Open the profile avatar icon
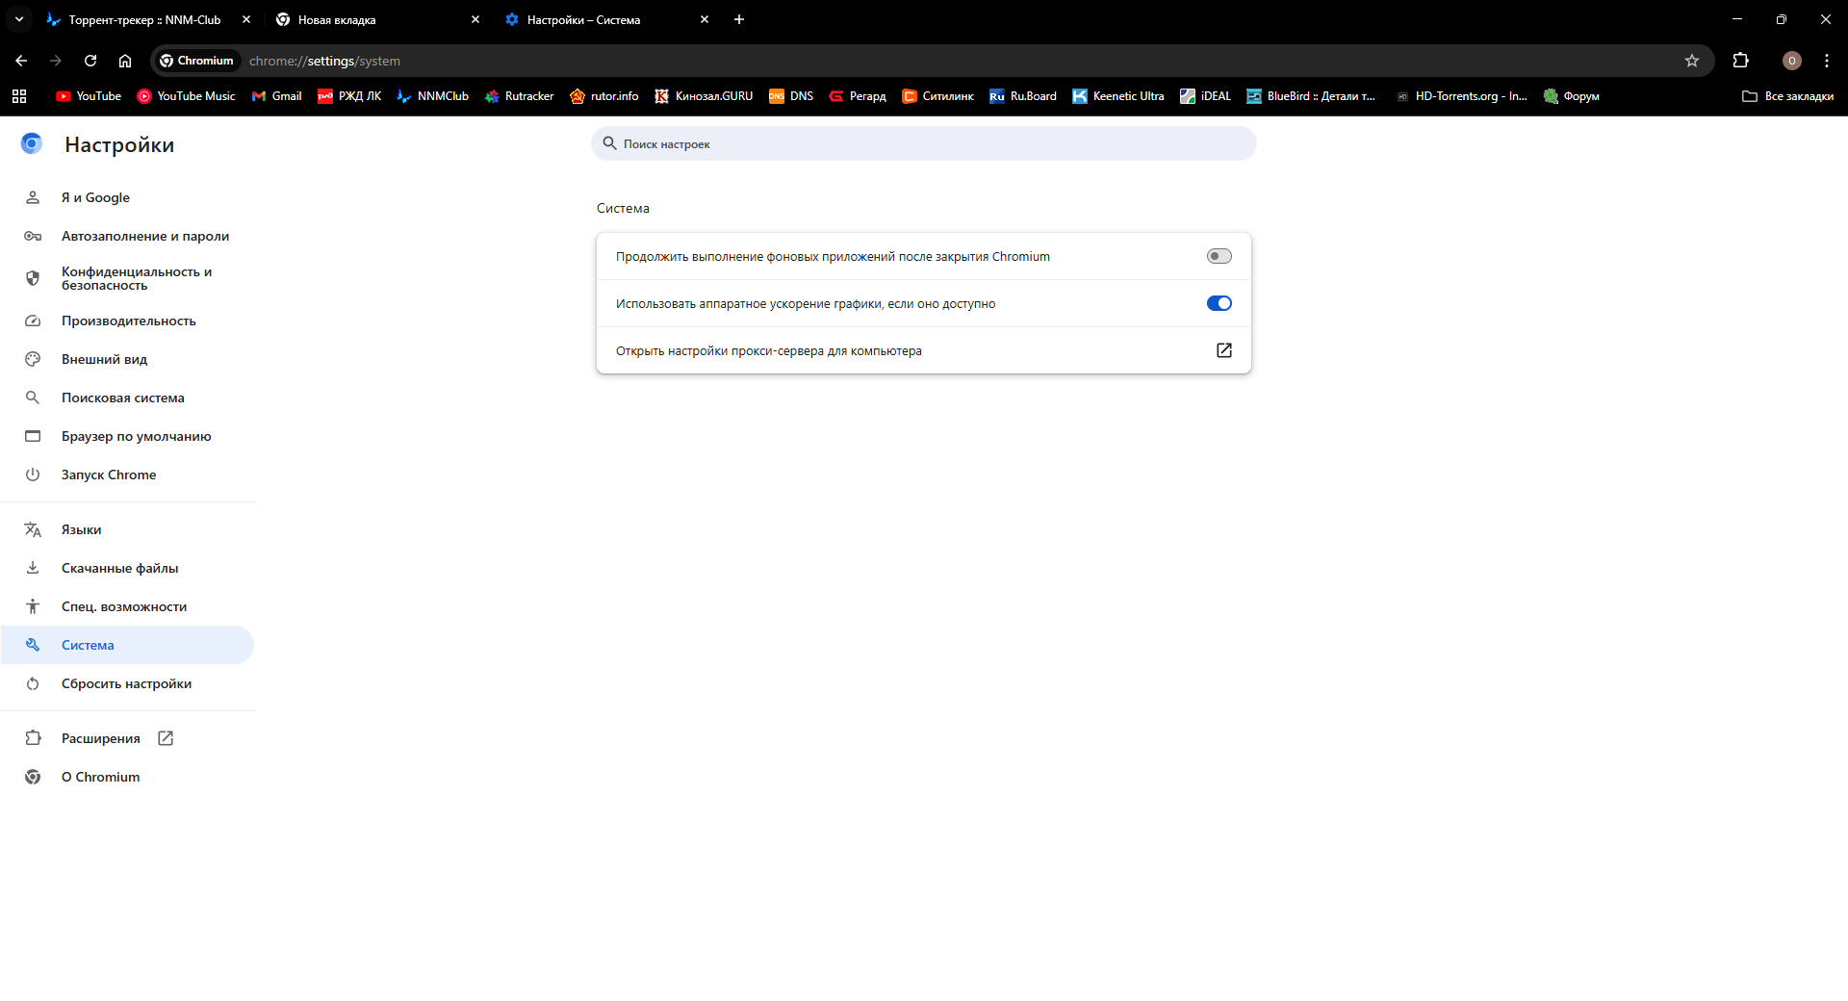Screen dimensions: 1848x1001 point(1791,61)
